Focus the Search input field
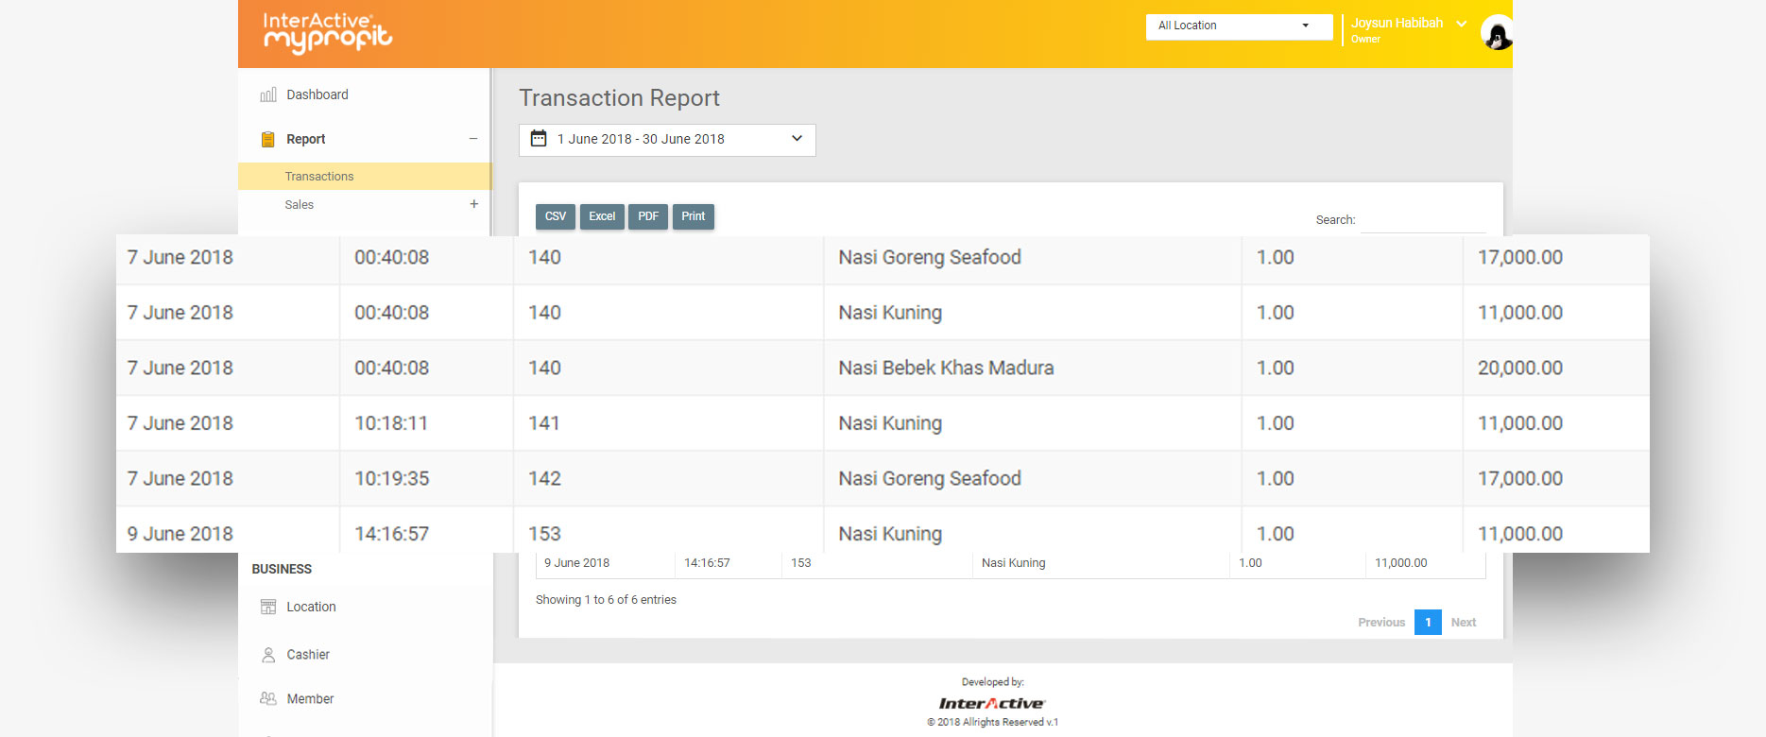 [x=1422, y=220]
